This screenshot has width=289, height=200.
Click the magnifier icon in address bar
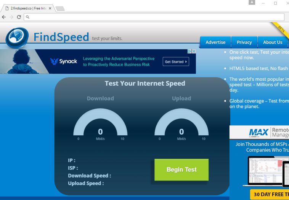tap(27, 17)
